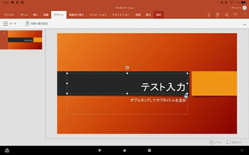Open the ノート notes pane
Image resolution: width=249 pixels, height=155 pixels.
[x=216, y=142]
